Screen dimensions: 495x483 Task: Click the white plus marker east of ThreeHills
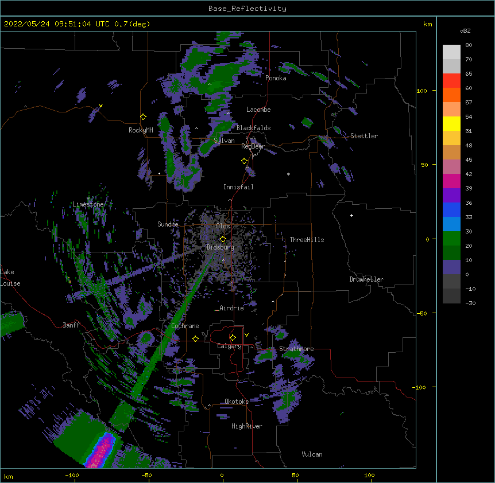(x=351, y=215)
